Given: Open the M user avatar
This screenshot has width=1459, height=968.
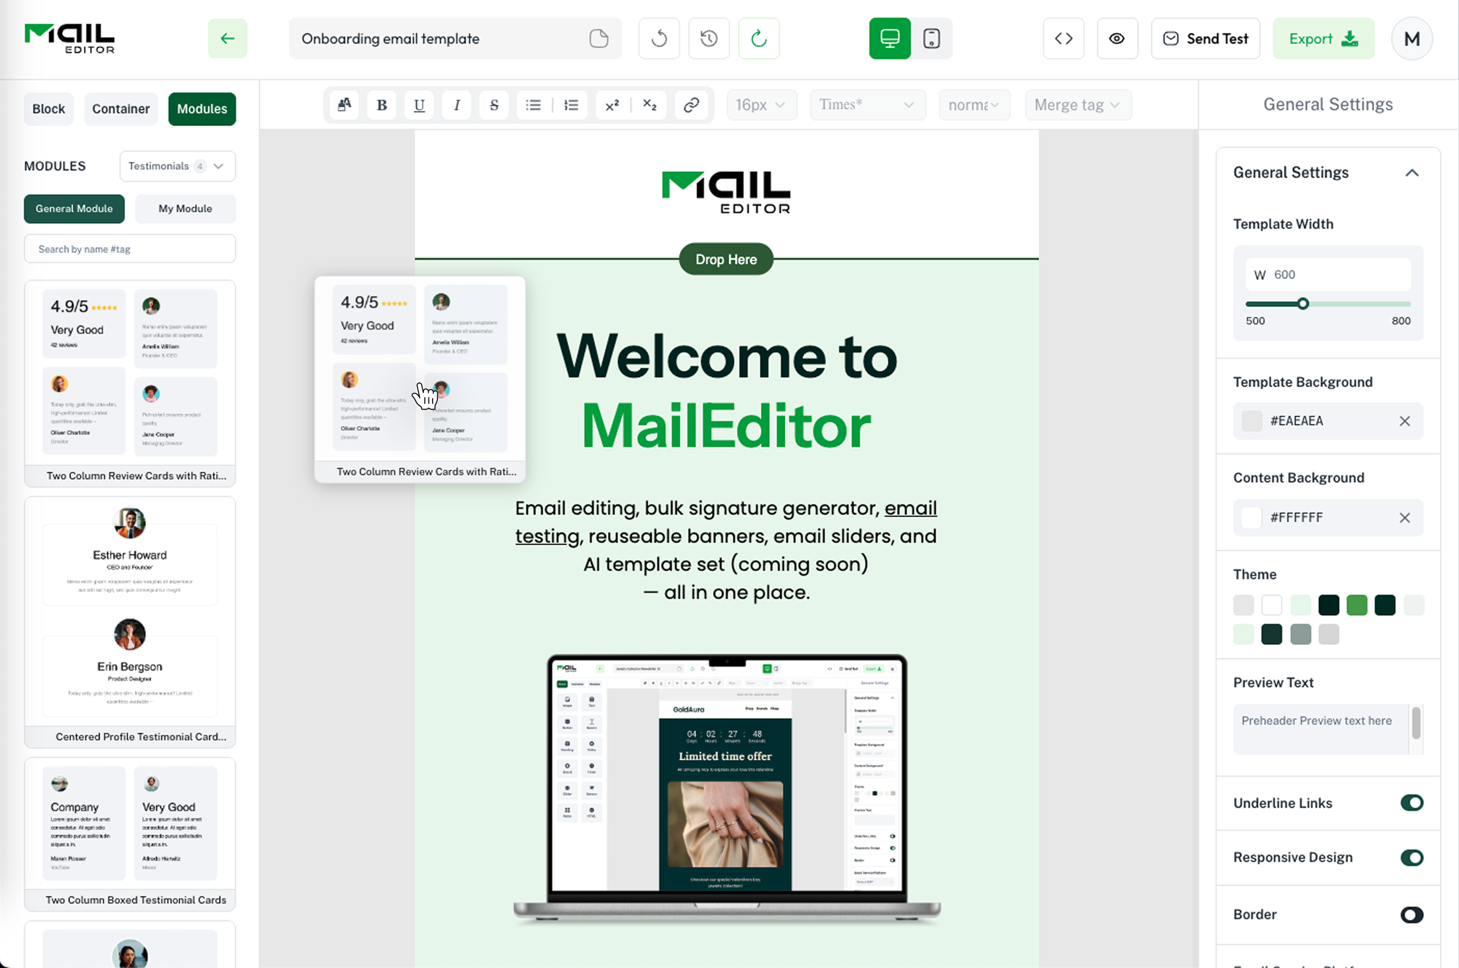Looking at the screenshot, I should coord(1412,38).
